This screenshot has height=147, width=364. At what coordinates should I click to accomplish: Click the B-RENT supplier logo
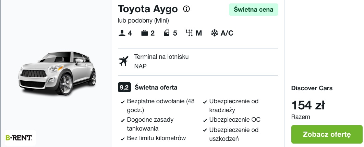[x=19, y=138]
